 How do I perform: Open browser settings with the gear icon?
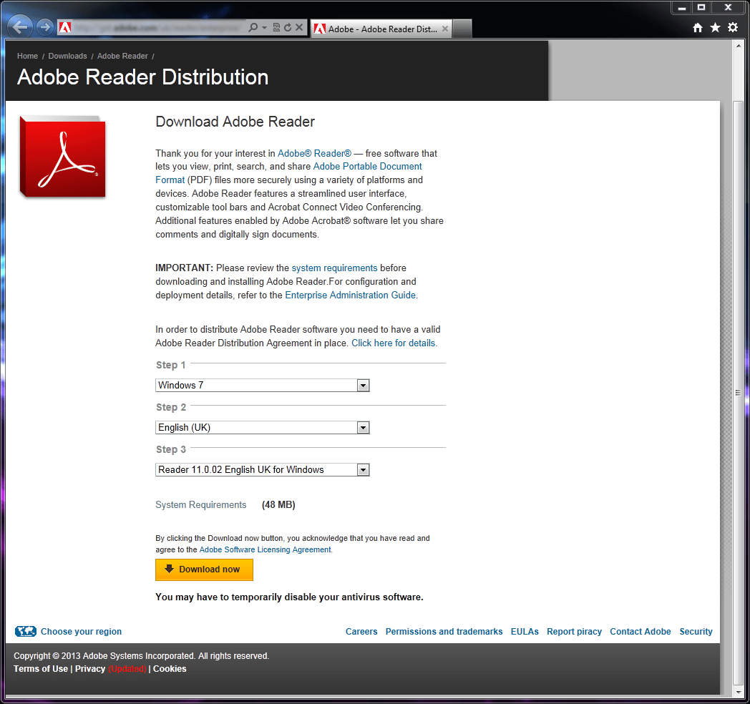click(731, 26)
